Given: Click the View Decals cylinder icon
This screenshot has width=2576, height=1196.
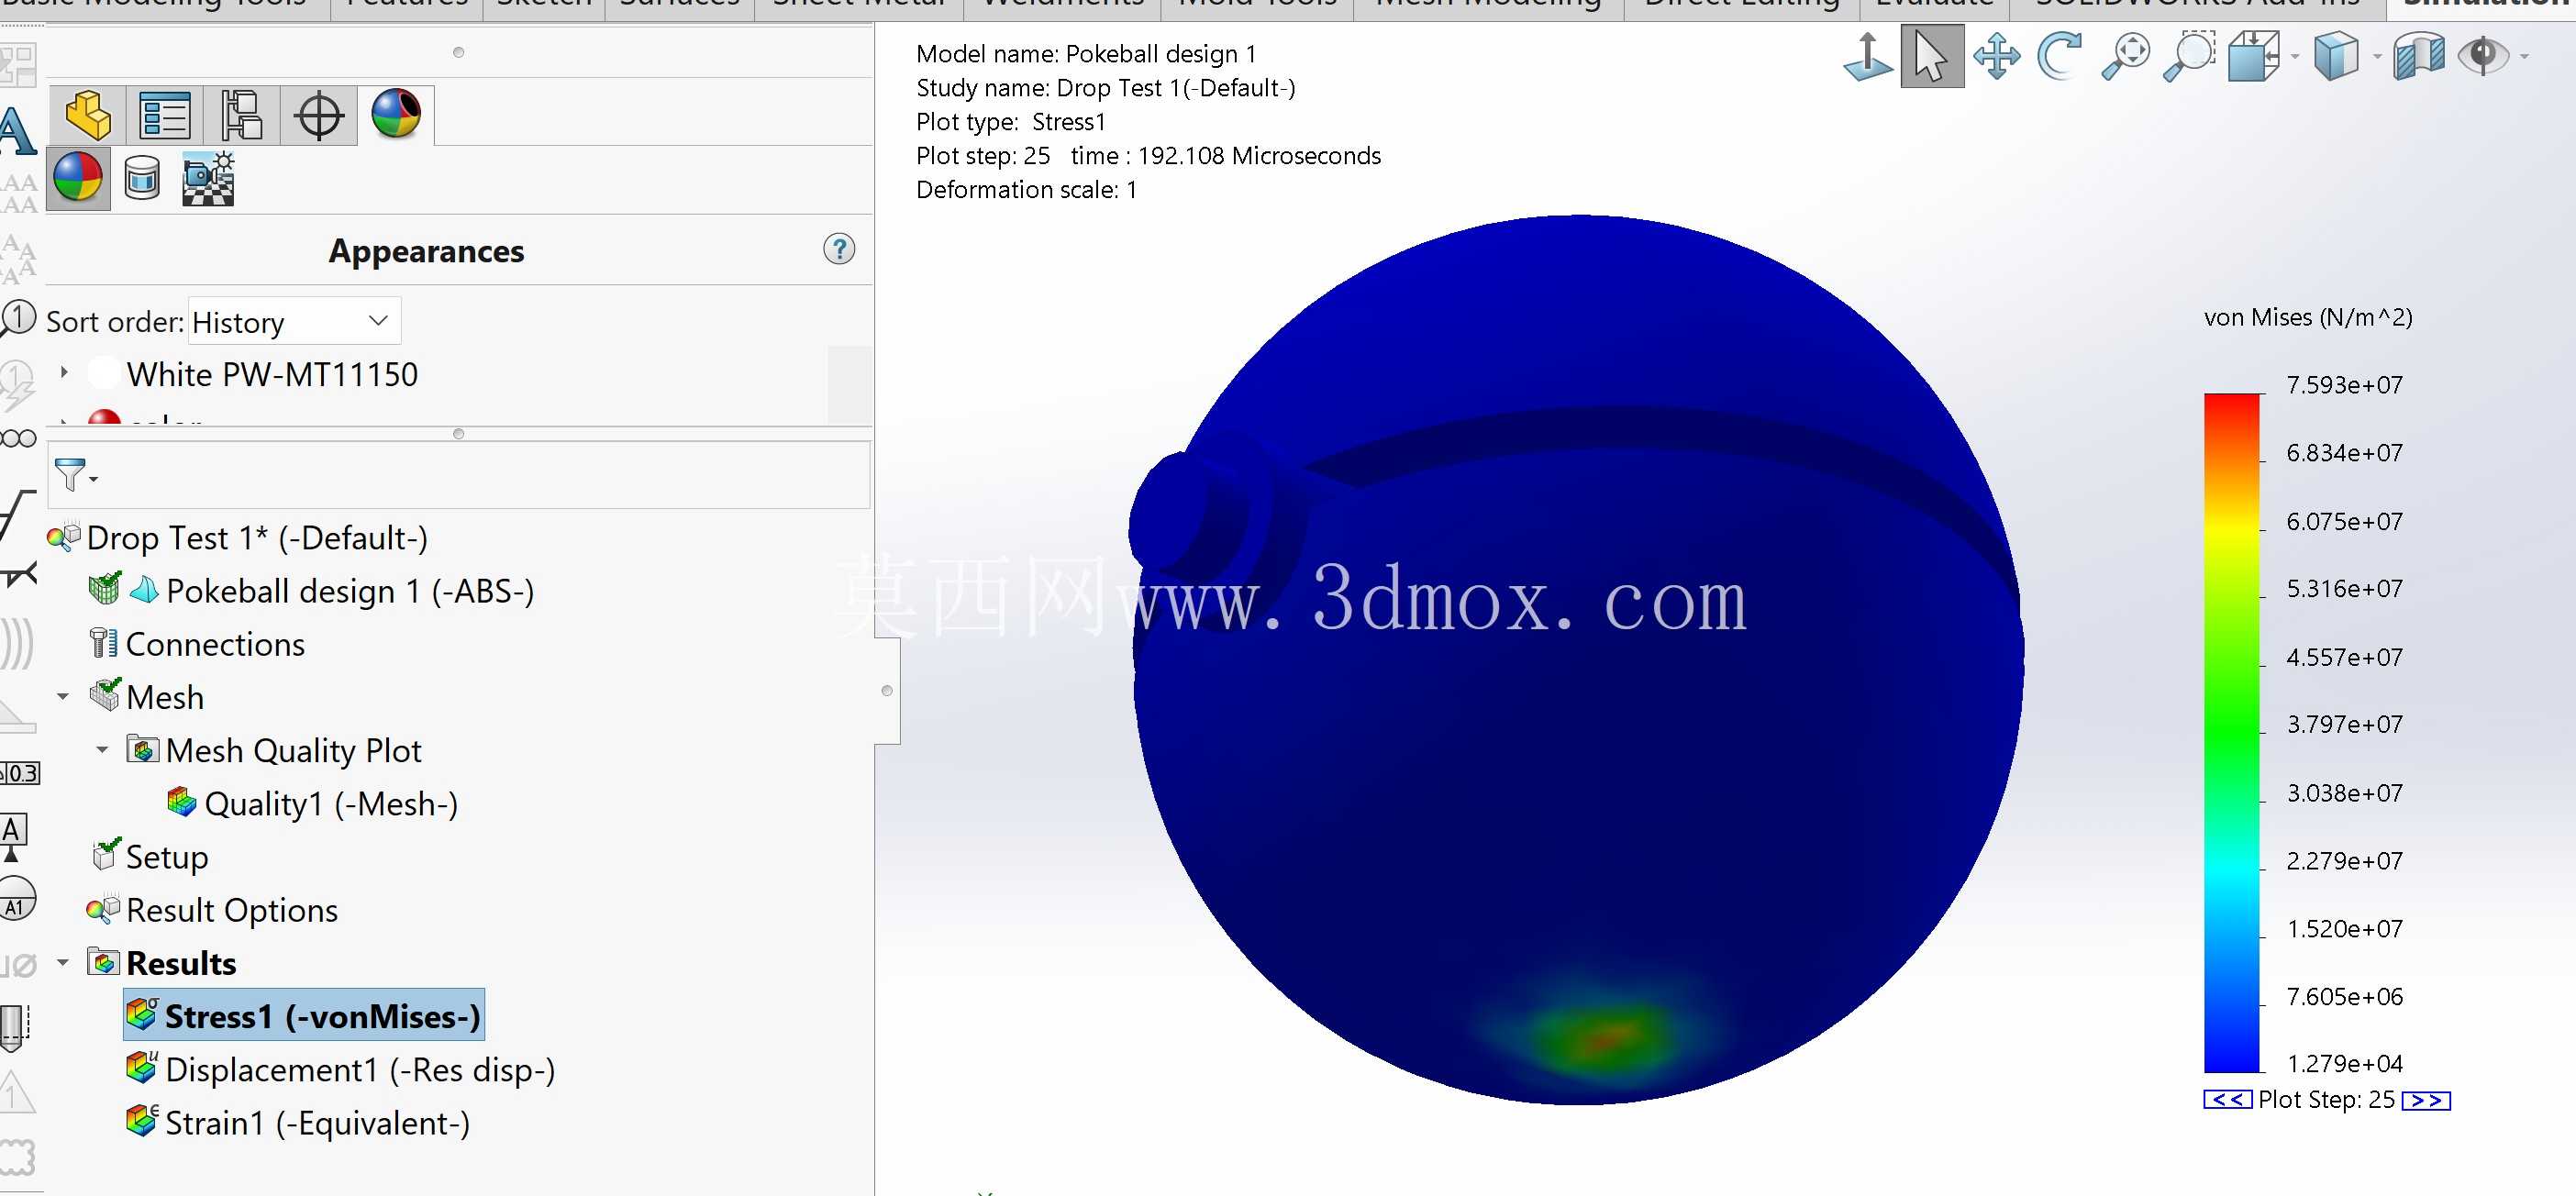Looking at the screenshot, I should tap(142, 179).
